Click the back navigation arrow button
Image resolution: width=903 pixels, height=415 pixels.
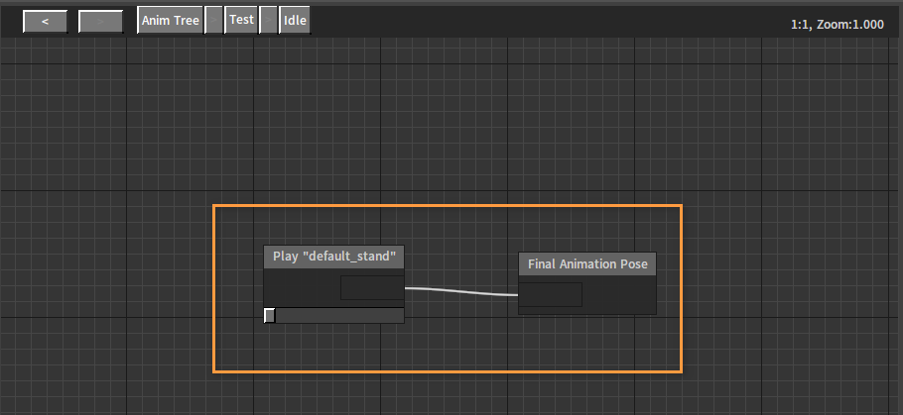[x=46, y=21]
